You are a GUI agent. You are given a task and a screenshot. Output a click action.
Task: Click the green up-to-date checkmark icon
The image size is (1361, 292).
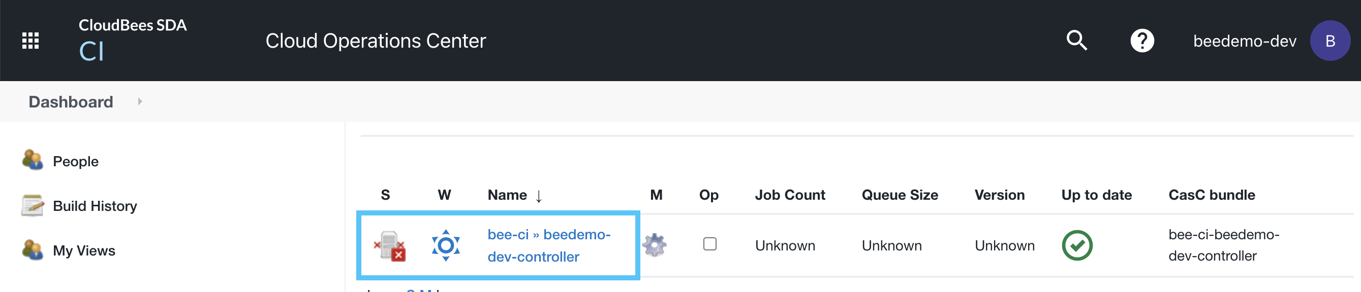(1077, 246)
